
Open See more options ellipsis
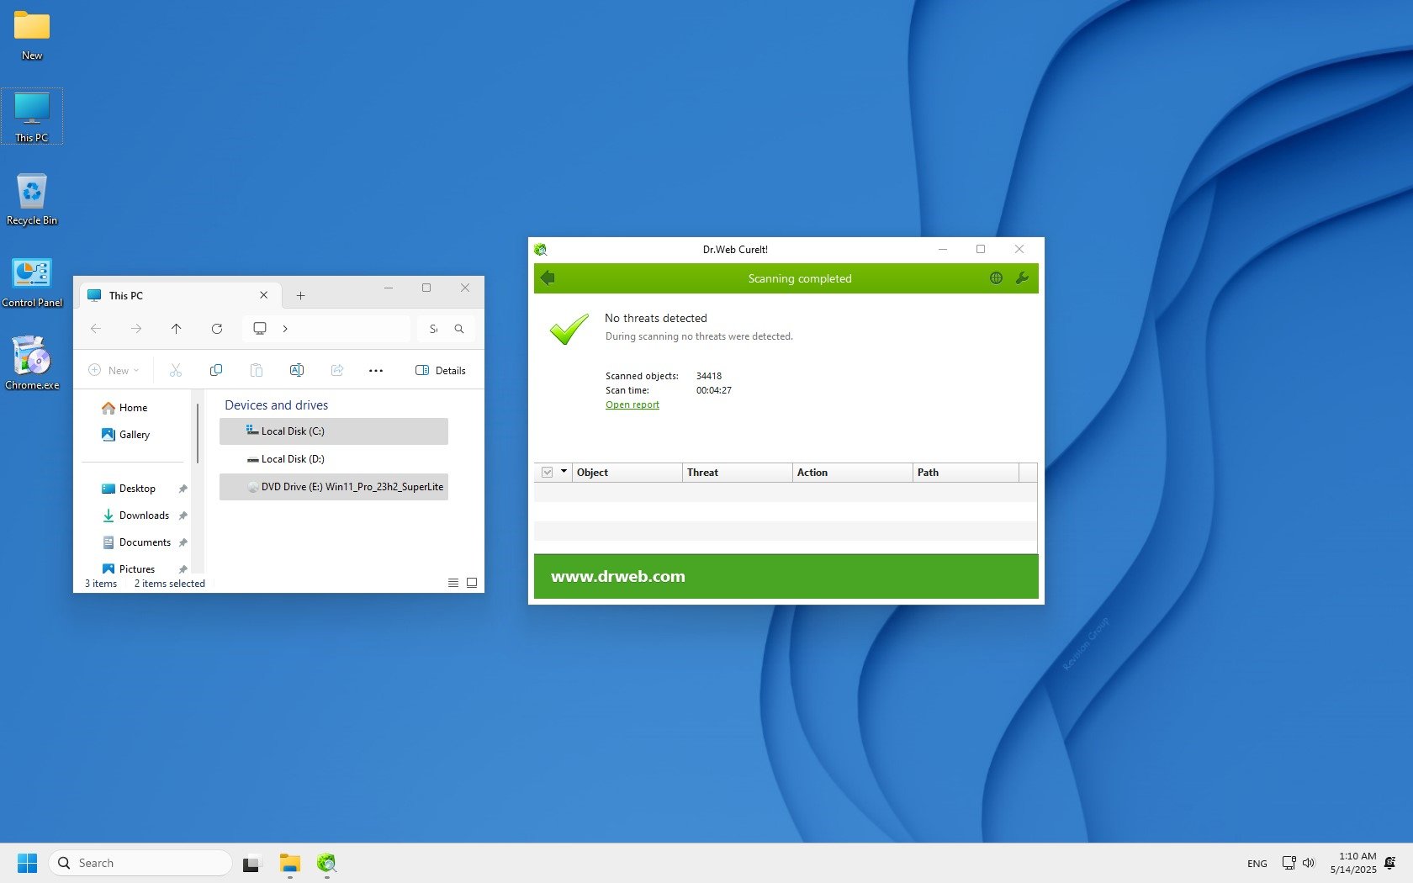coord(376,370)
